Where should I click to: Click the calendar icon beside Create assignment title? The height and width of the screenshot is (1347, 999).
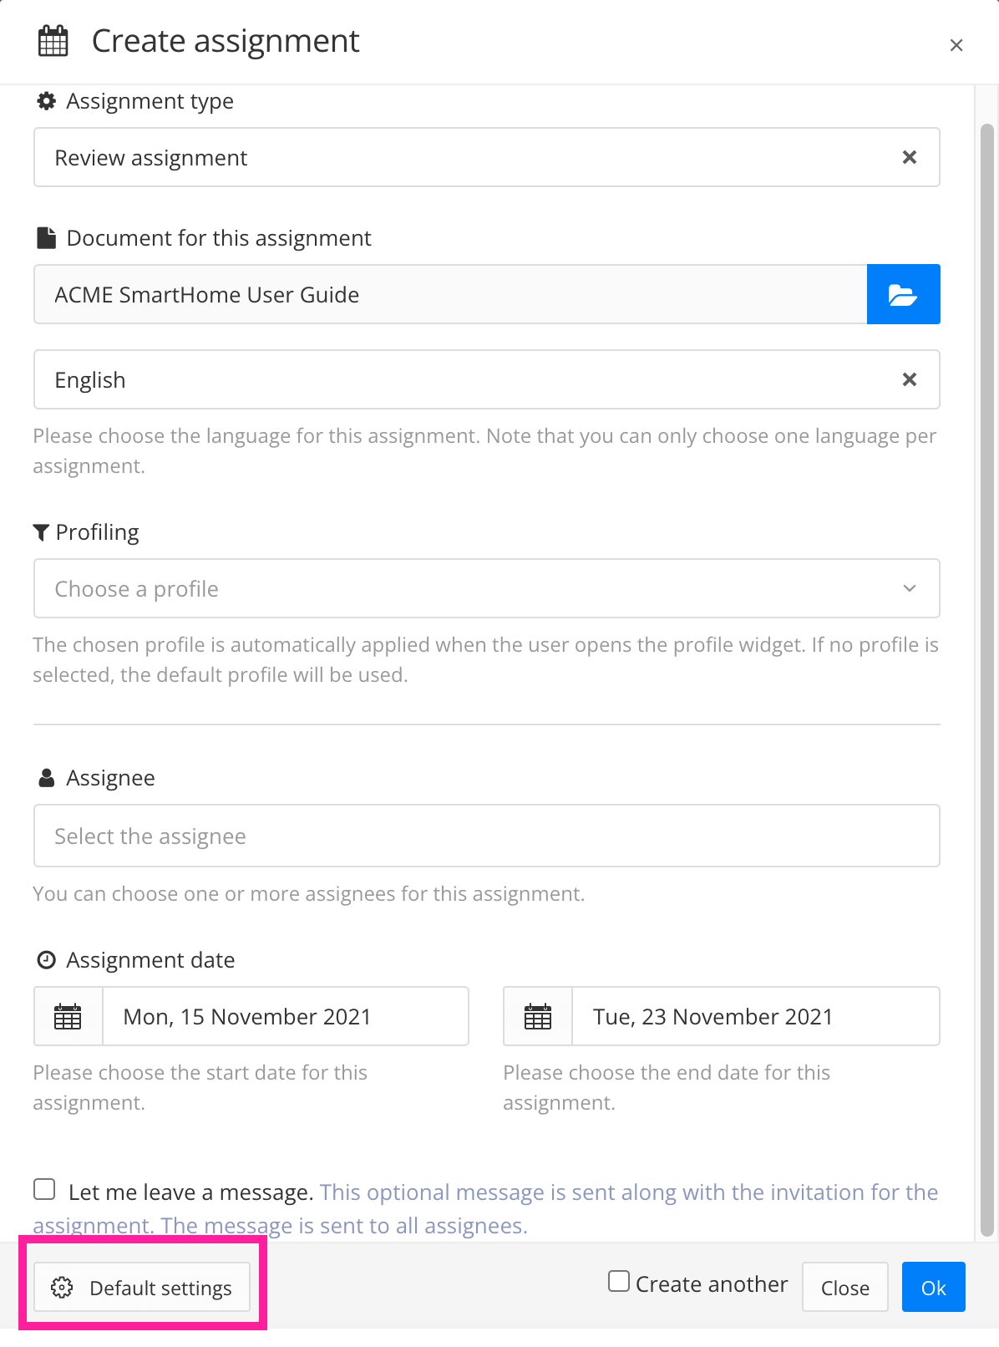click(53, 41)
